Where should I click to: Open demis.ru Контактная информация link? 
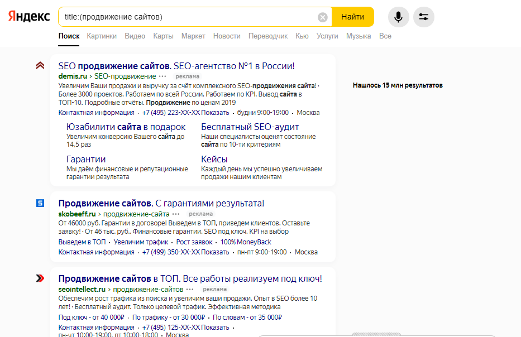(x=97, y=113)
